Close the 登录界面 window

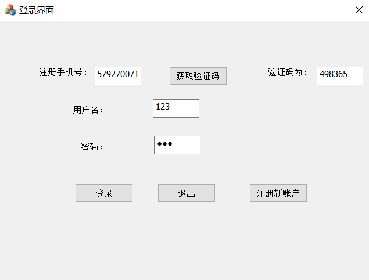(x=359, y=10)
